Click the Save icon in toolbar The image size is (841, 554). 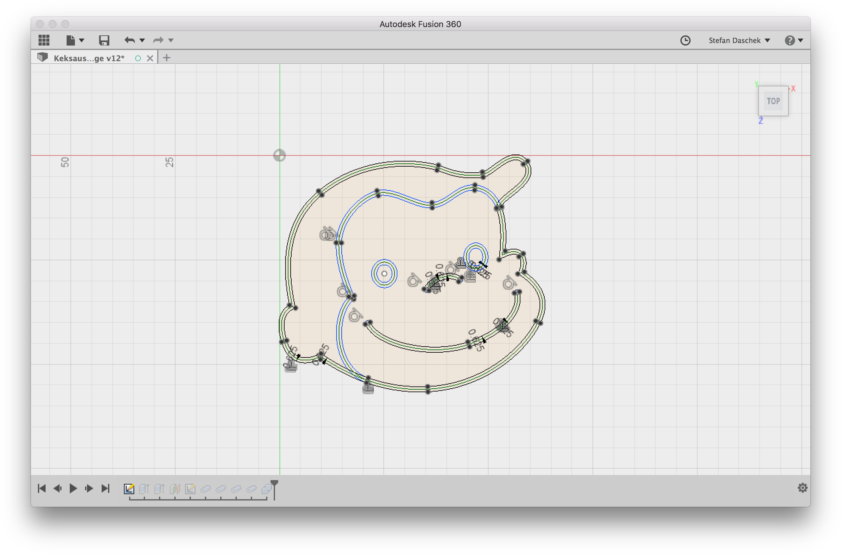pos(104,40)
